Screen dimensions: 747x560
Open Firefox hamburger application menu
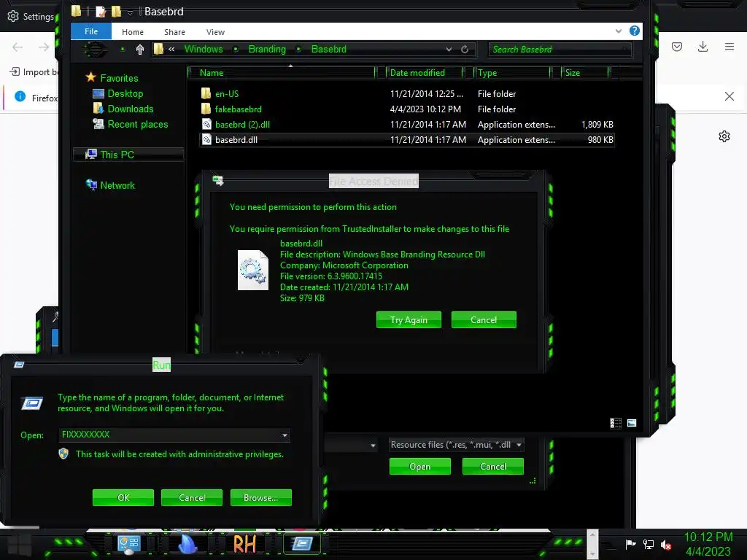729,46
